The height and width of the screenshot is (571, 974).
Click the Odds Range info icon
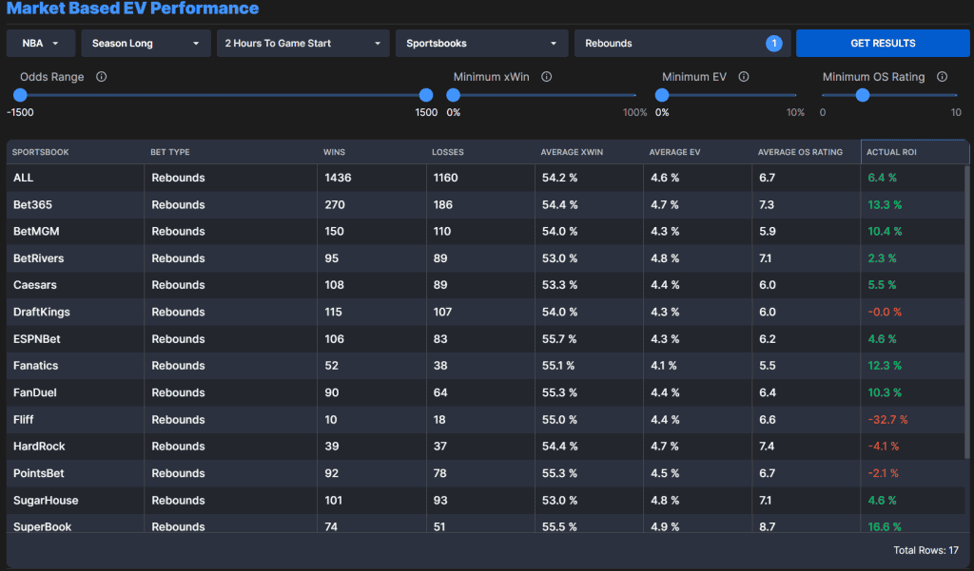101,76
